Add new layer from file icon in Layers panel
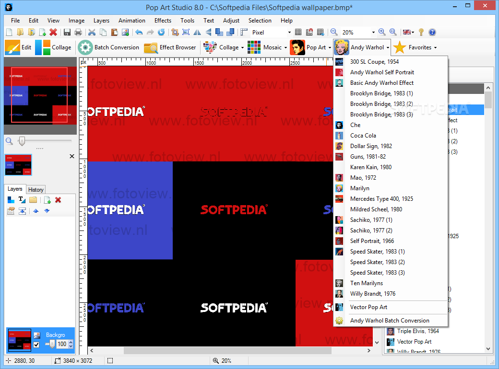This screenshot has height=369, width=499. pos(47,200)
